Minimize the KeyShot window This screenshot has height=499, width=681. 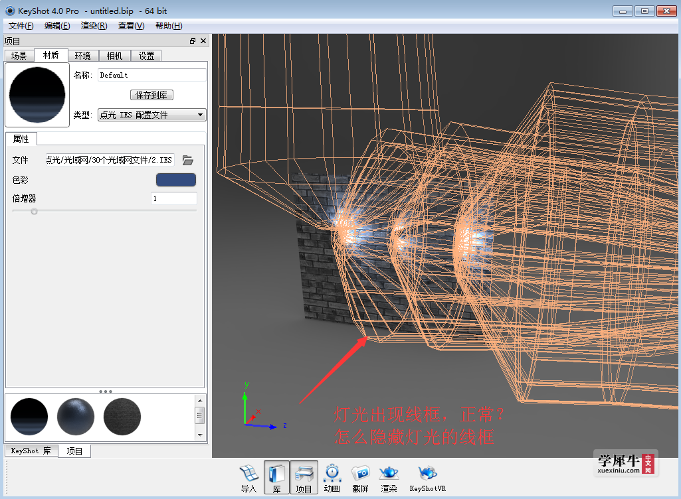point(623,11)
